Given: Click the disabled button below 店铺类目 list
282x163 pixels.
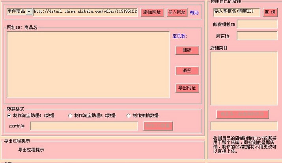Looking at the screenshot, I should coord(243,114).
